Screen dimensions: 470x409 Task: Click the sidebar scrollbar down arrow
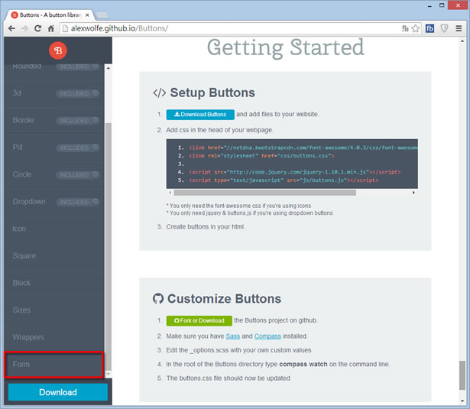(109, 375)
